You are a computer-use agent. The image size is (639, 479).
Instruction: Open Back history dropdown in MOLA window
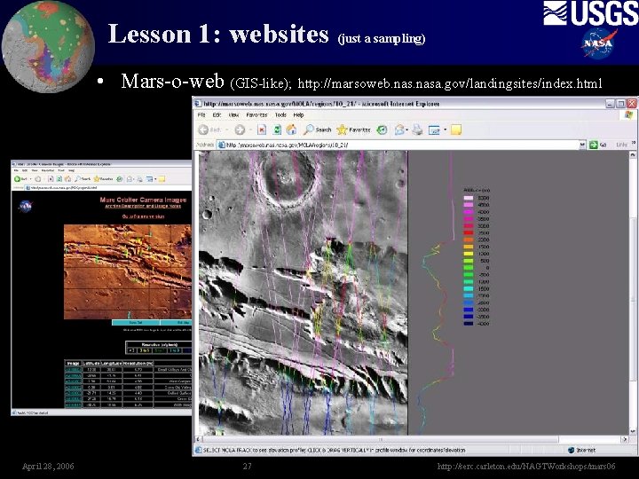[226, 130]
